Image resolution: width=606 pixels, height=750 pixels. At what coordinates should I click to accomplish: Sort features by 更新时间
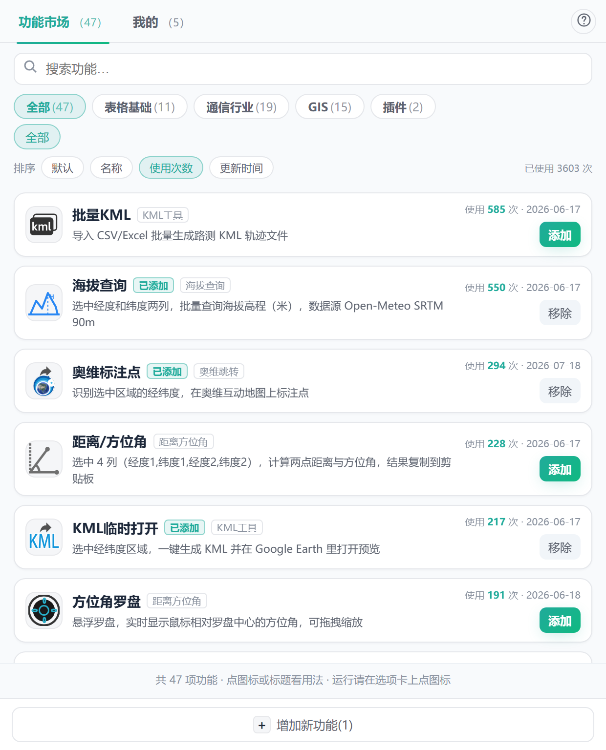pyautogui.click(x=241, y=168)
